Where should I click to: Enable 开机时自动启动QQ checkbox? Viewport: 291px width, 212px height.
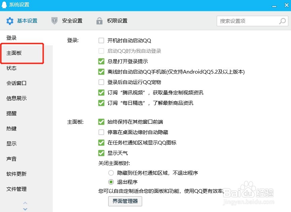[x=101, y=40]
